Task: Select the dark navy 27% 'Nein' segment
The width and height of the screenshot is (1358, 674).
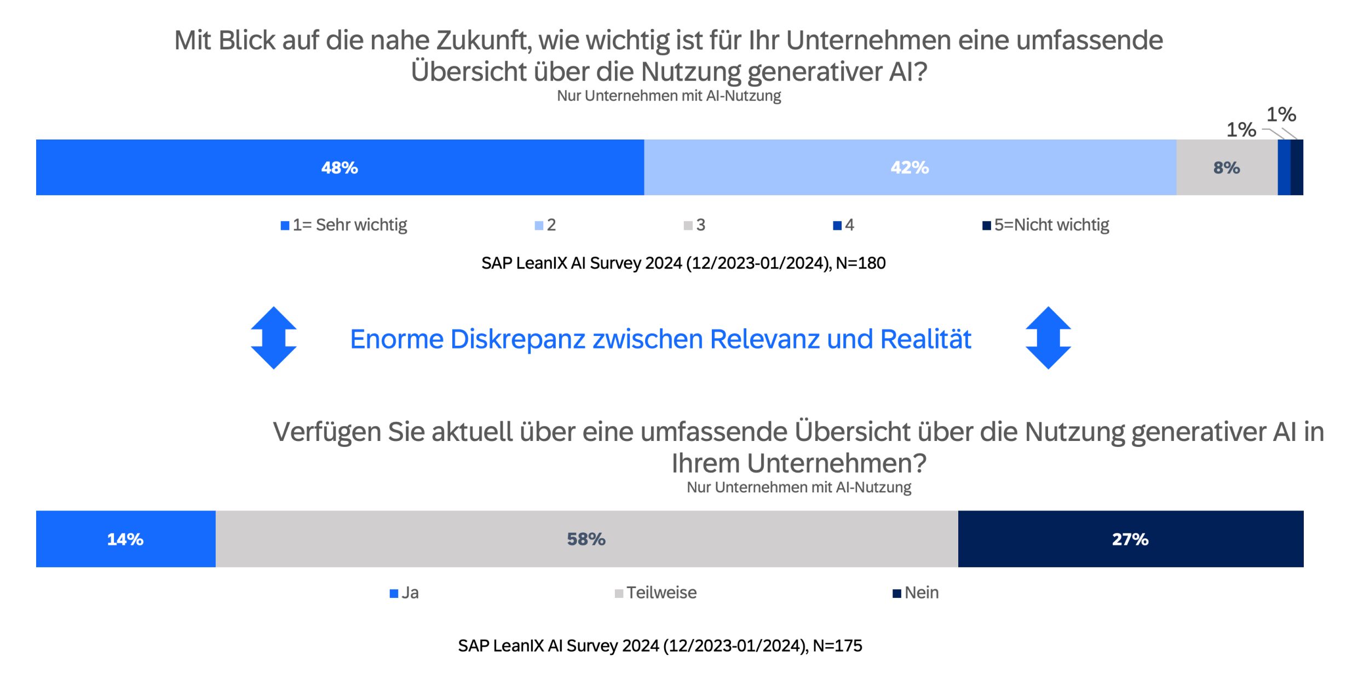Action: coord(1130,539)
